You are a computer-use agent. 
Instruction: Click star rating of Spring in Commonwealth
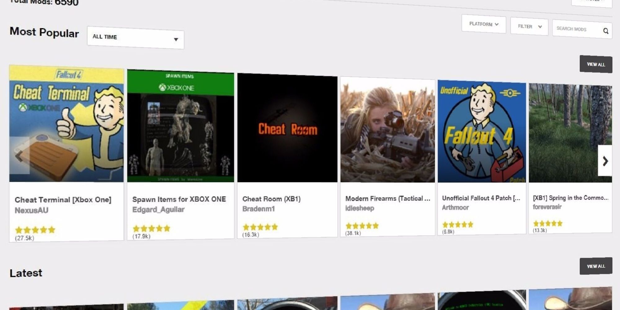pyautogui.click(x=548, y=223)
